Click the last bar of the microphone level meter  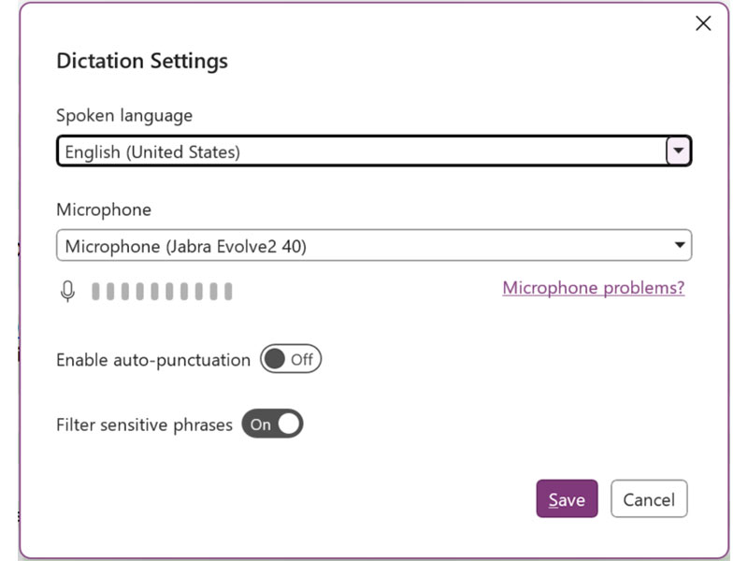[228, 291]
